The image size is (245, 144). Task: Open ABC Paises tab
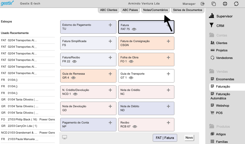click(130, 10)
